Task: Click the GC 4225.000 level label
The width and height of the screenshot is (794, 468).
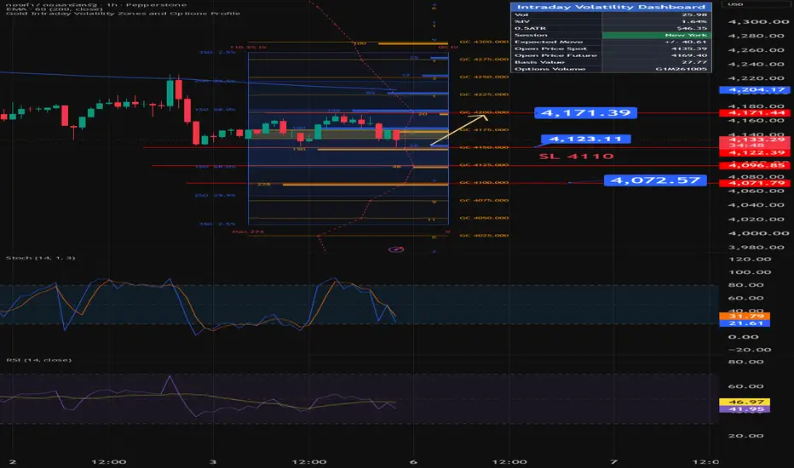Action: [x=484, y=94]
